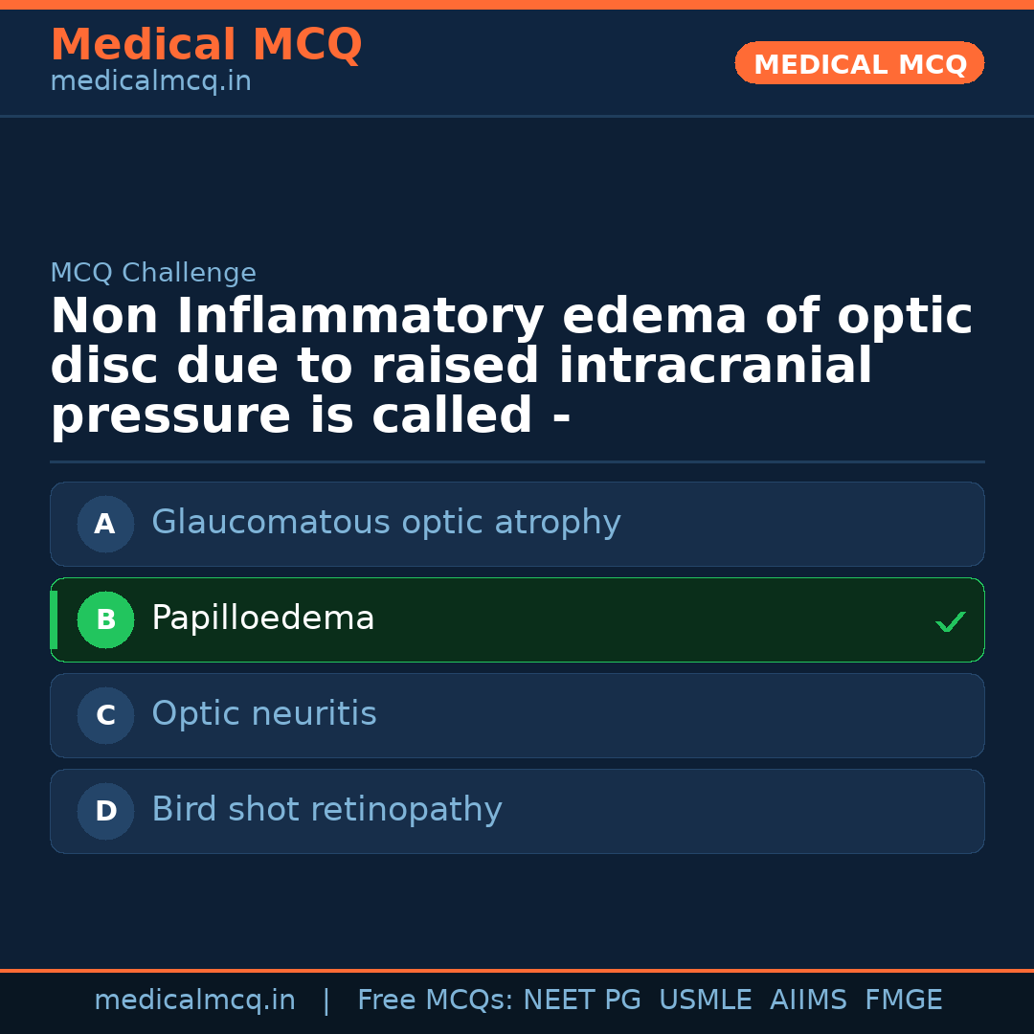Click the question text about optic disc

click(511, 367)
